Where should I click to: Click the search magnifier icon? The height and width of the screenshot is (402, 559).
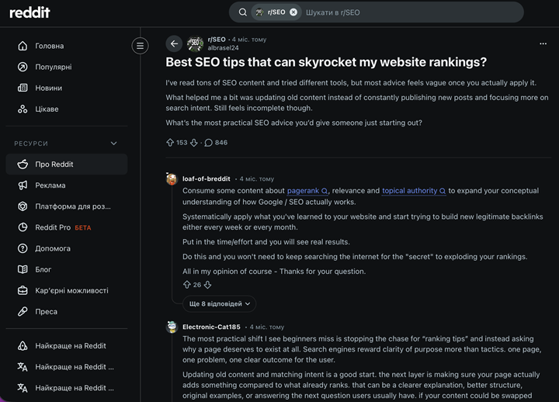243,12
